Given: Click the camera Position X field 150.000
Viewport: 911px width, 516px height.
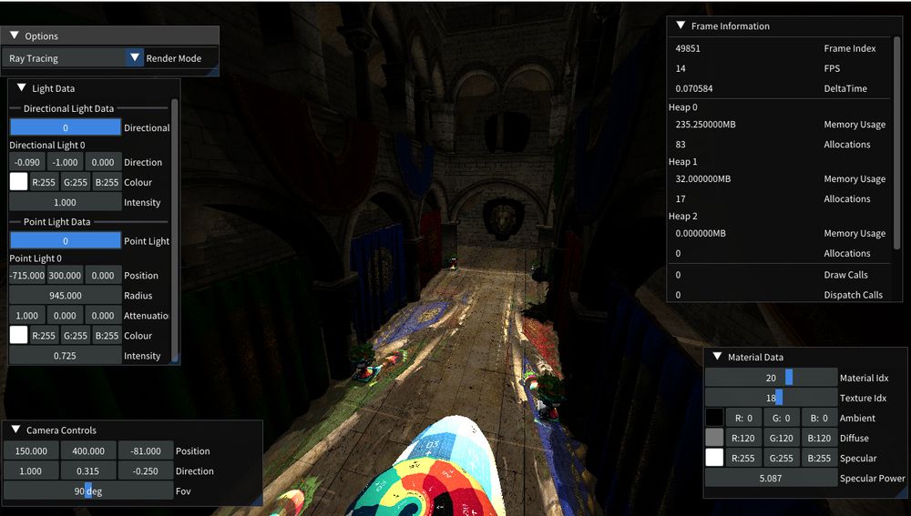Looking at the screenshot, I should point(31,450).
